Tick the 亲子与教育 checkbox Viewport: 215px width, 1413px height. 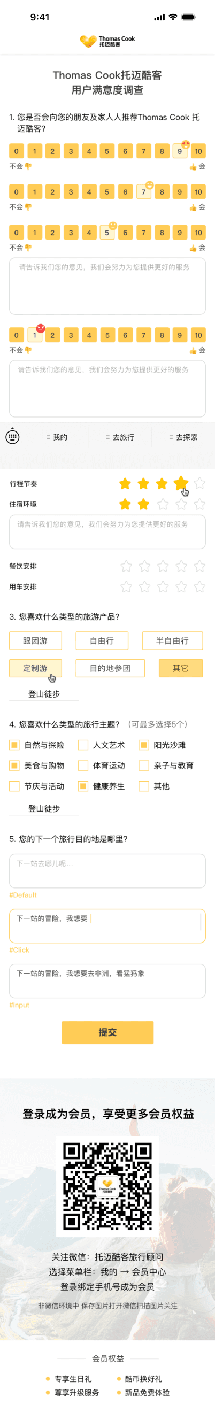click(x=144, y=766)
